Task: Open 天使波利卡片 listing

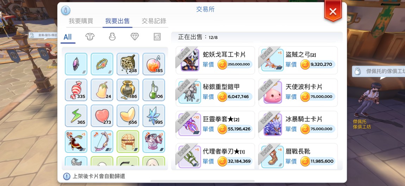Action: pyautogui.click(x=298, y=92)
